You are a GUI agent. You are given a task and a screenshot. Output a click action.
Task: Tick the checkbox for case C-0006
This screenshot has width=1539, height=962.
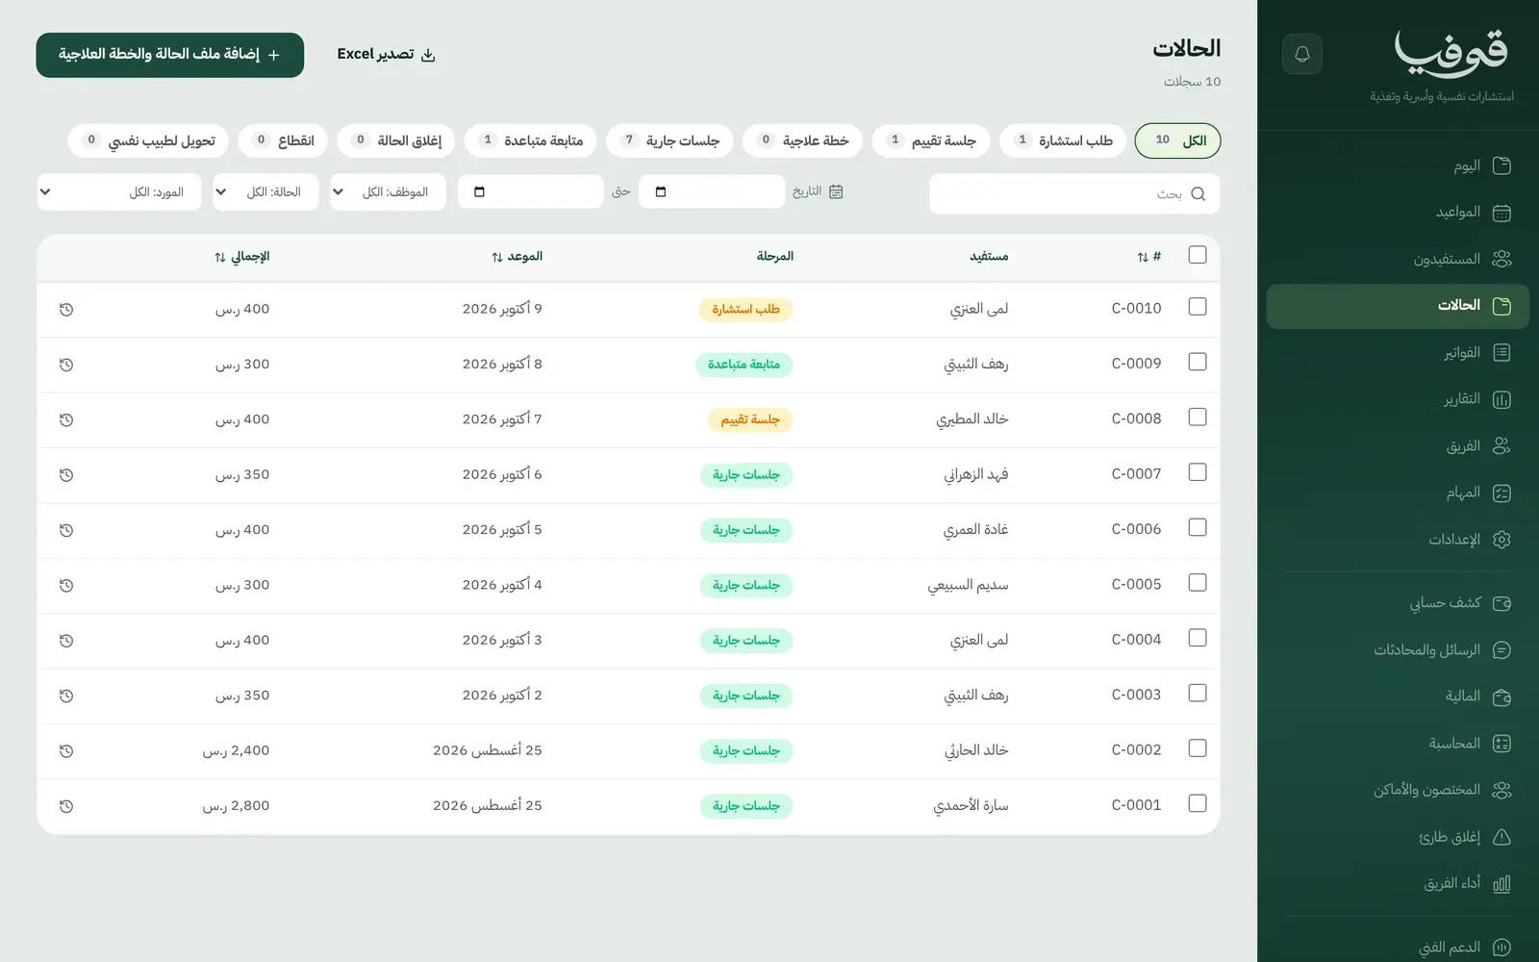(1198, 528)
